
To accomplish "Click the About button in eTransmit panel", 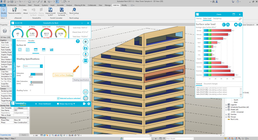I will 25,13.
